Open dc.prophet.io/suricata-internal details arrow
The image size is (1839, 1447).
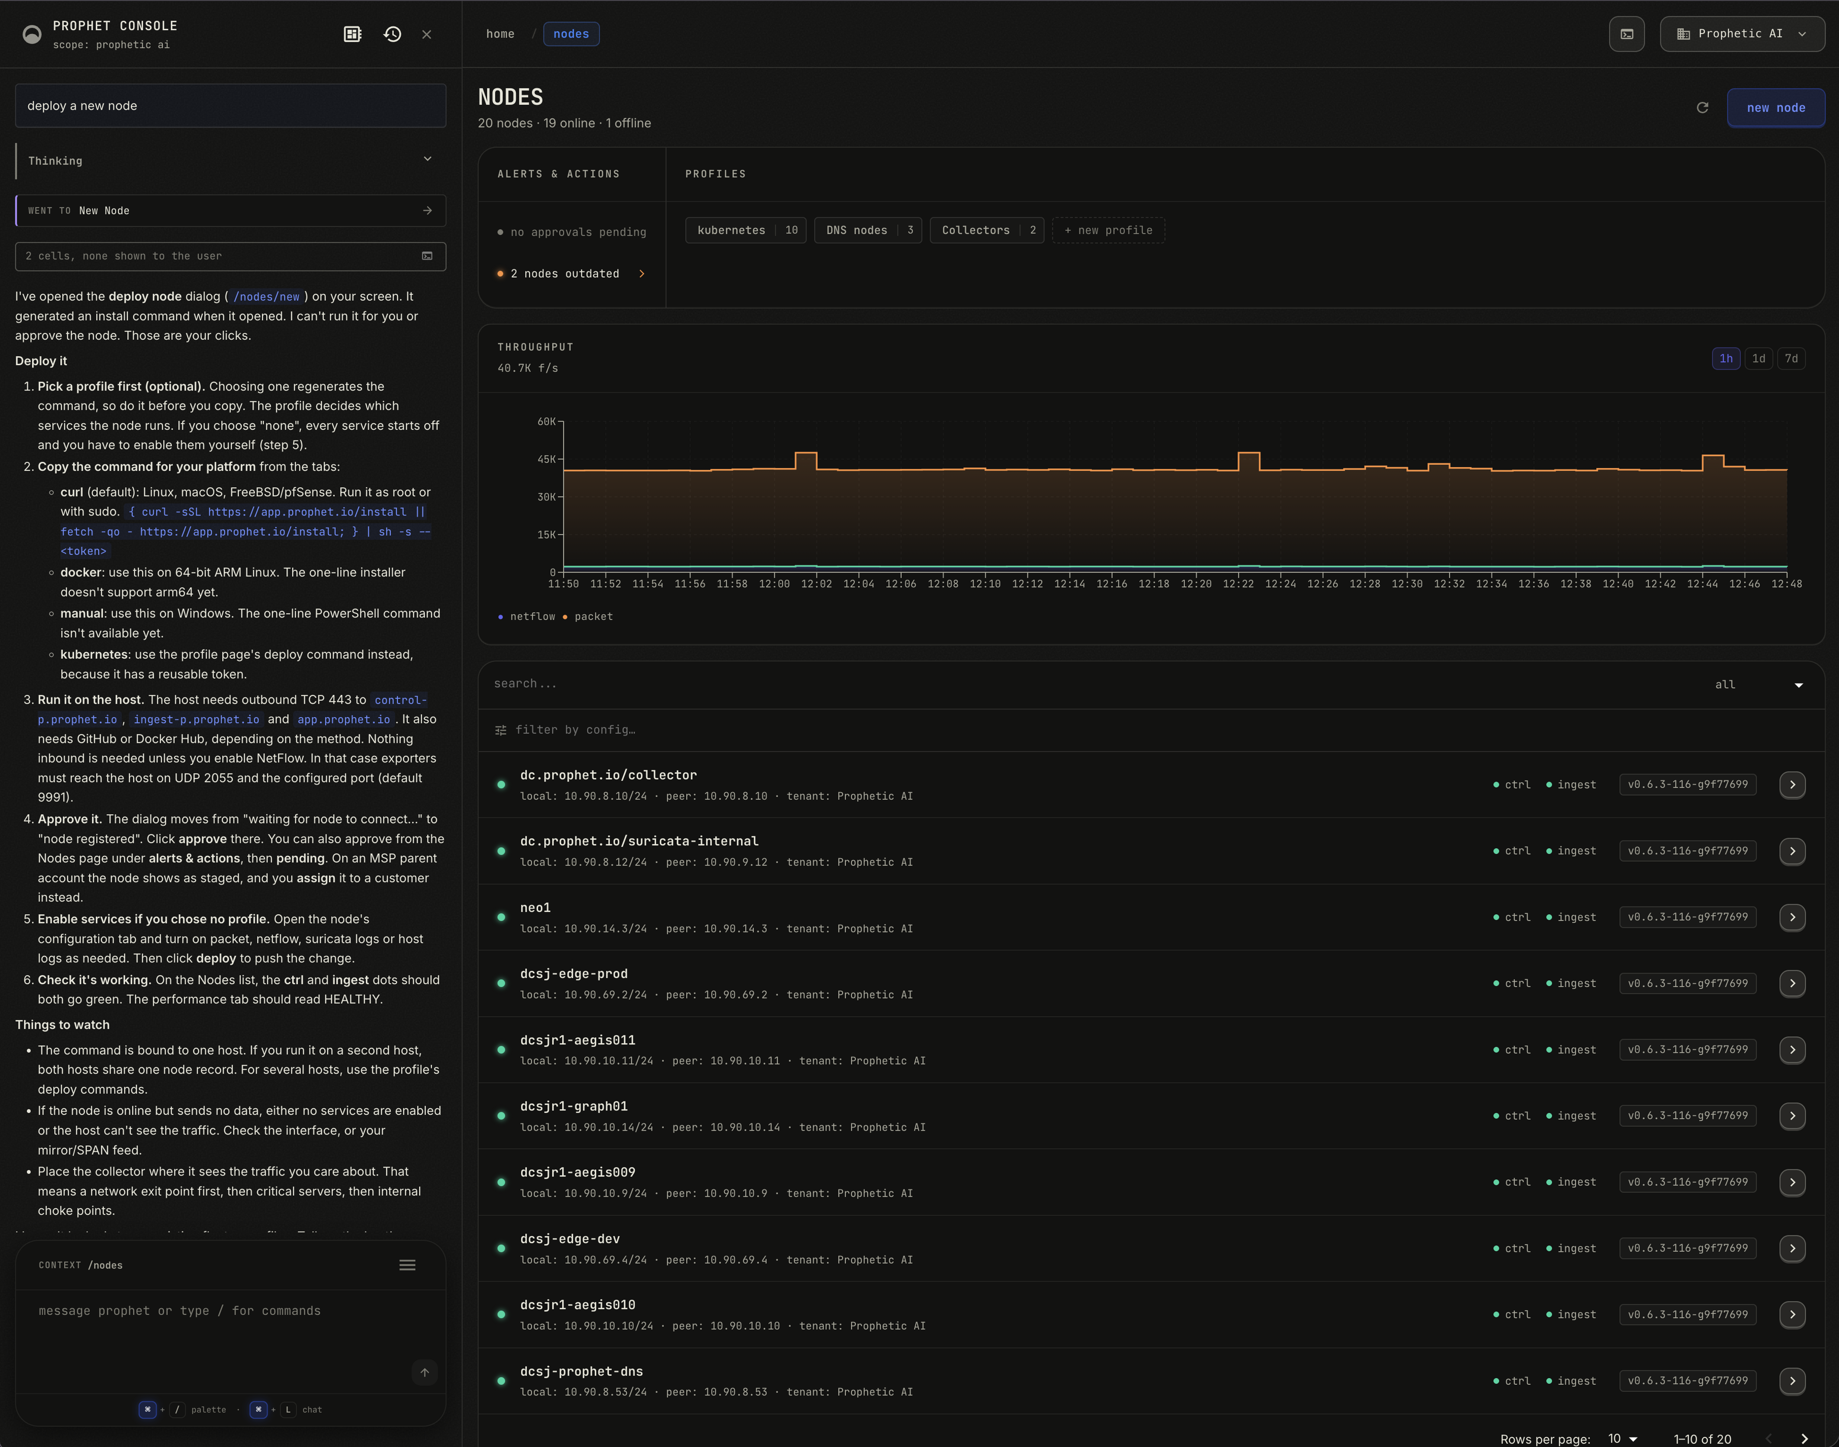tap(1792, 851)
